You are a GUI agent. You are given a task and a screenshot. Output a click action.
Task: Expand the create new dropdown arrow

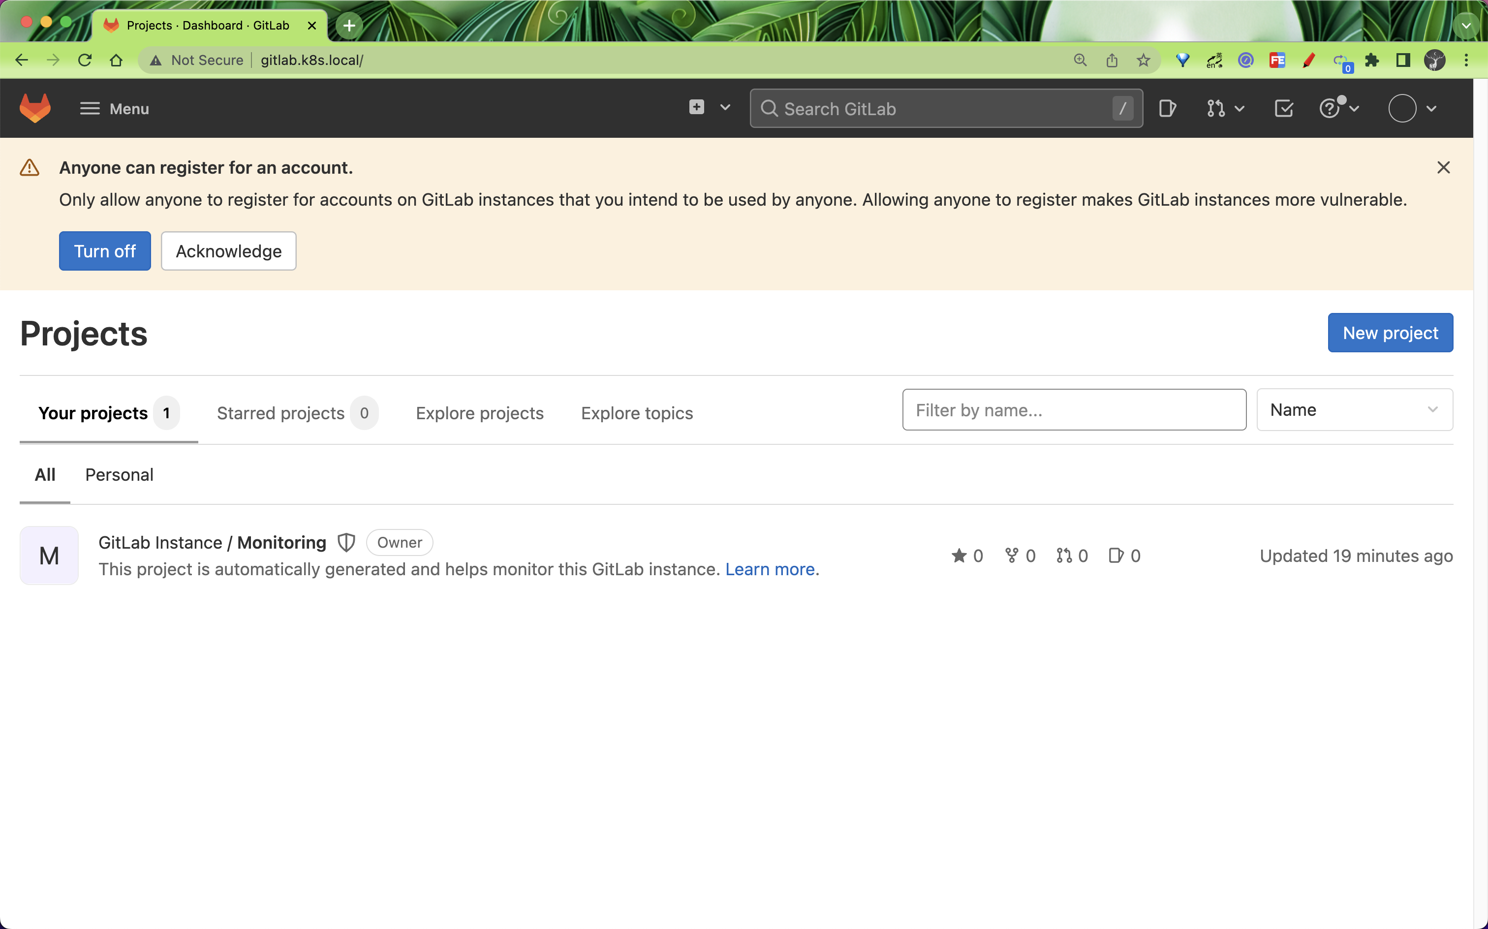click(x=725, y=108)
